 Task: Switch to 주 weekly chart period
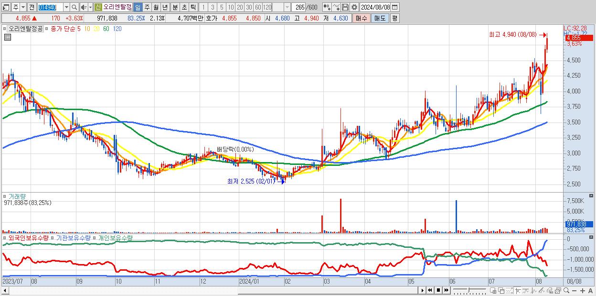pos(147,7)
